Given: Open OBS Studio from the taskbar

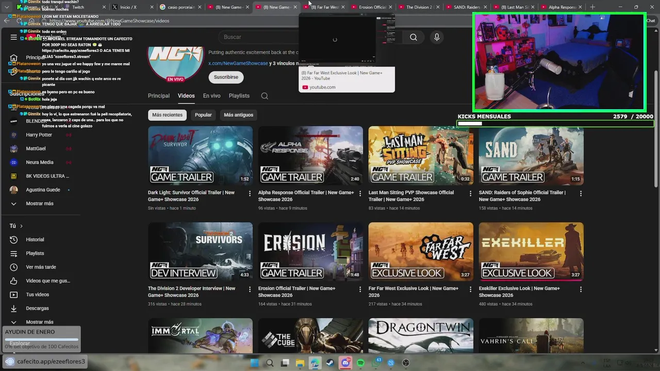Looking at the screenshot, I should click(406, 363).
